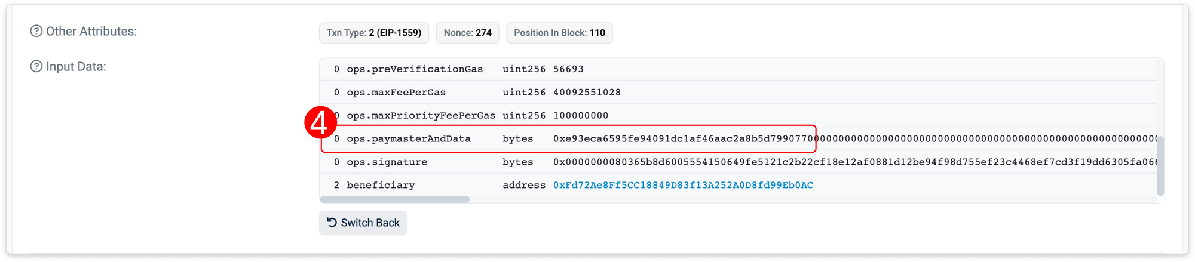Click the undo arrow icon in Switch Back

pyautogui.click(x=332, y=223)
